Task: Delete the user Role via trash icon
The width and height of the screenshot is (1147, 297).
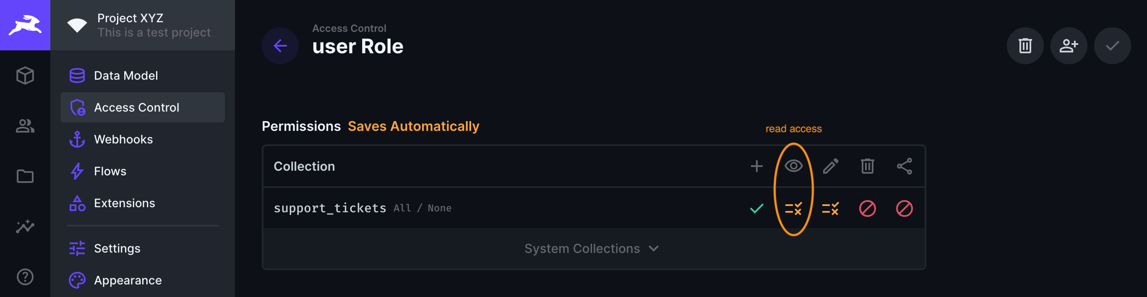Action: 1025,45
